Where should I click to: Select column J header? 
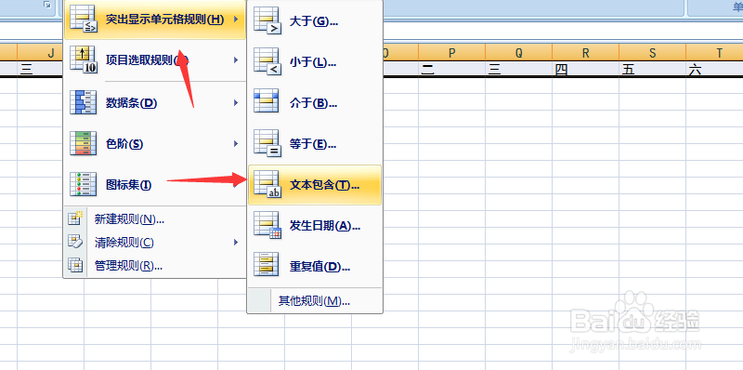[40, 53]
